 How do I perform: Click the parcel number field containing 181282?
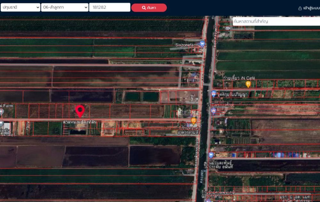pos(109,7)
